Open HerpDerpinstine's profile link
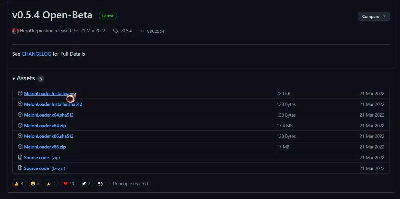The image size is (400, 199). [37, 31]
